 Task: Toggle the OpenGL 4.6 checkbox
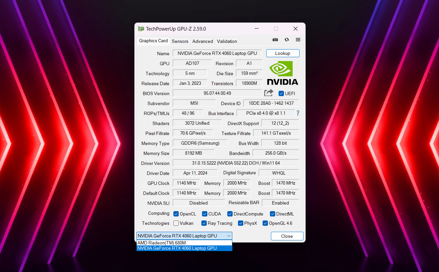(x=265, y=223)
